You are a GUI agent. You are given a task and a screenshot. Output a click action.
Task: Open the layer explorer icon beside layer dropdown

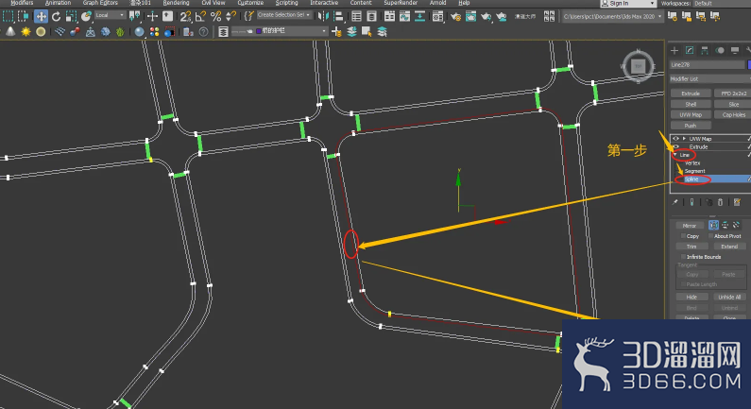(223, 31)
